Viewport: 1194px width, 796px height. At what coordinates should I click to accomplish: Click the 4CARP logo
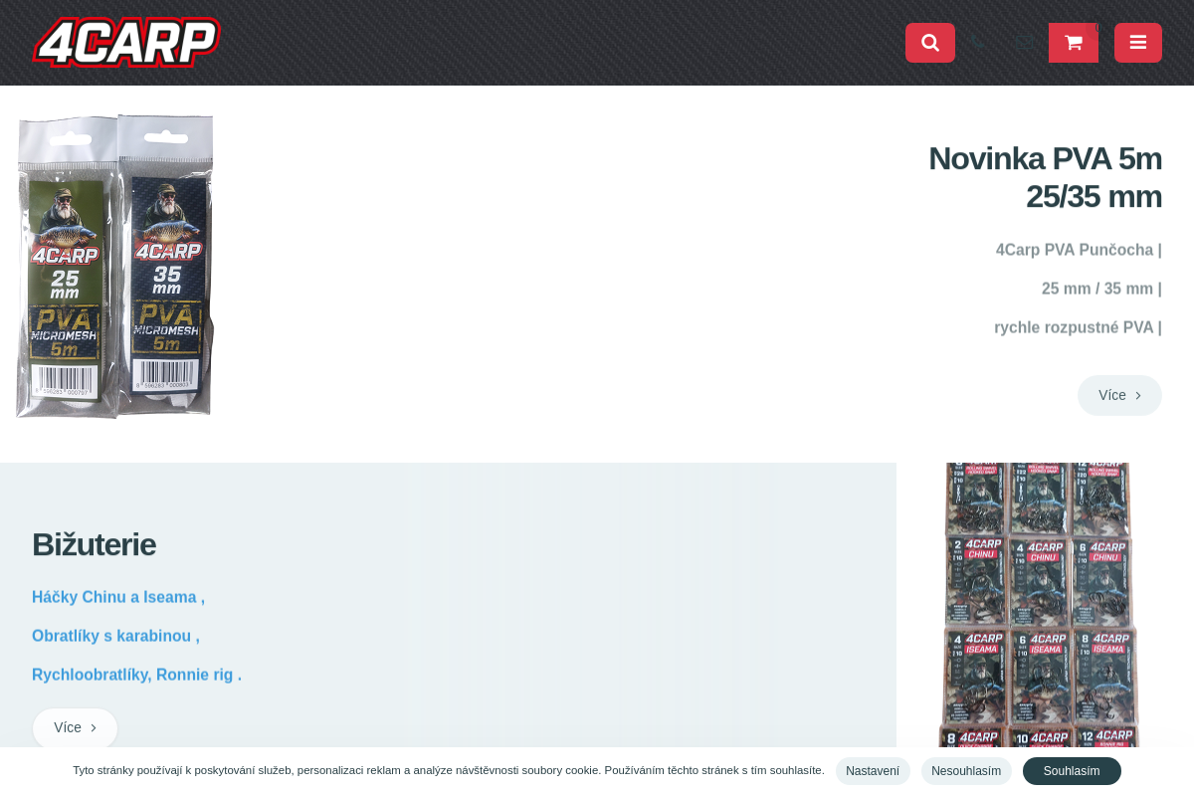[x=126, y=43]
